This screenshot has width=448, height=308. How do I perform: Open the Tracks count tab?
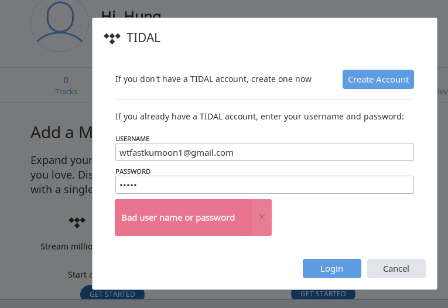(x=66, y=85)
